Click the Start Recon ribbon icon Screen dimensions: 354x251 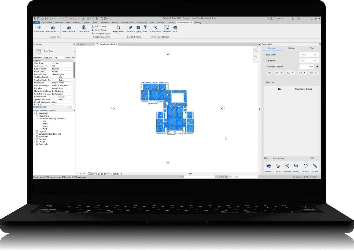tap(39, 28)
